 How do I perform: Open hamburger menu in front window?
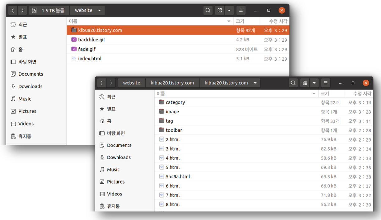[326, 83]
